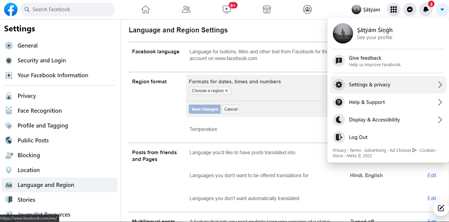This screenshot has width=449, height=222.
Task: Click the Save changes button
Action: pyautogui.click(x=205, y=109)
